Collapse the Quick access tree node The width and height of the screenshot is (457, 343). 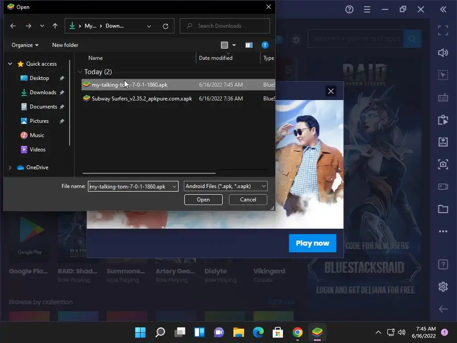pos(10,63)
